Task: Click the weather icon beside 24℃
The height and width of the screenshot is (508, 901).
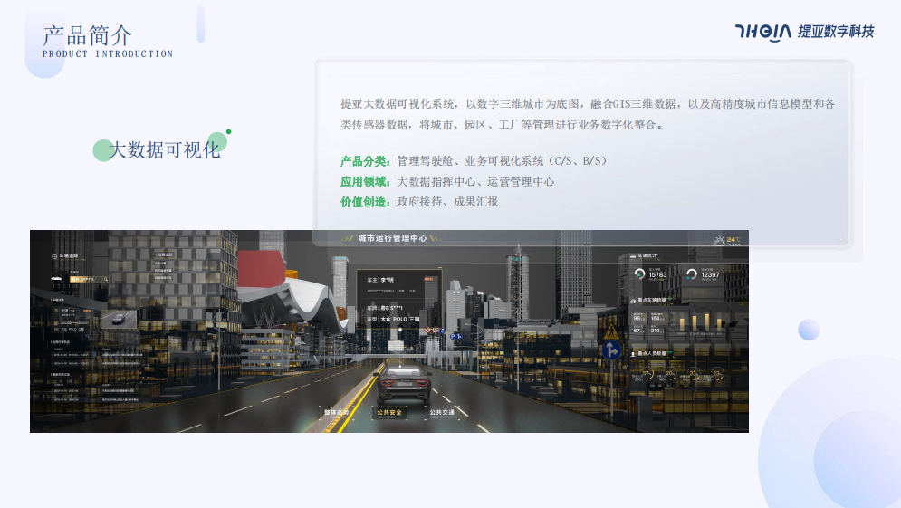Action: 719,241
